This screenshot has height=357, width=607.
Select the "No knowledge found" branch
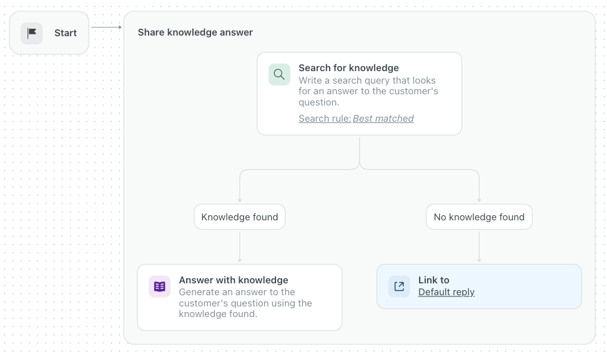click(x=479, y=217)
